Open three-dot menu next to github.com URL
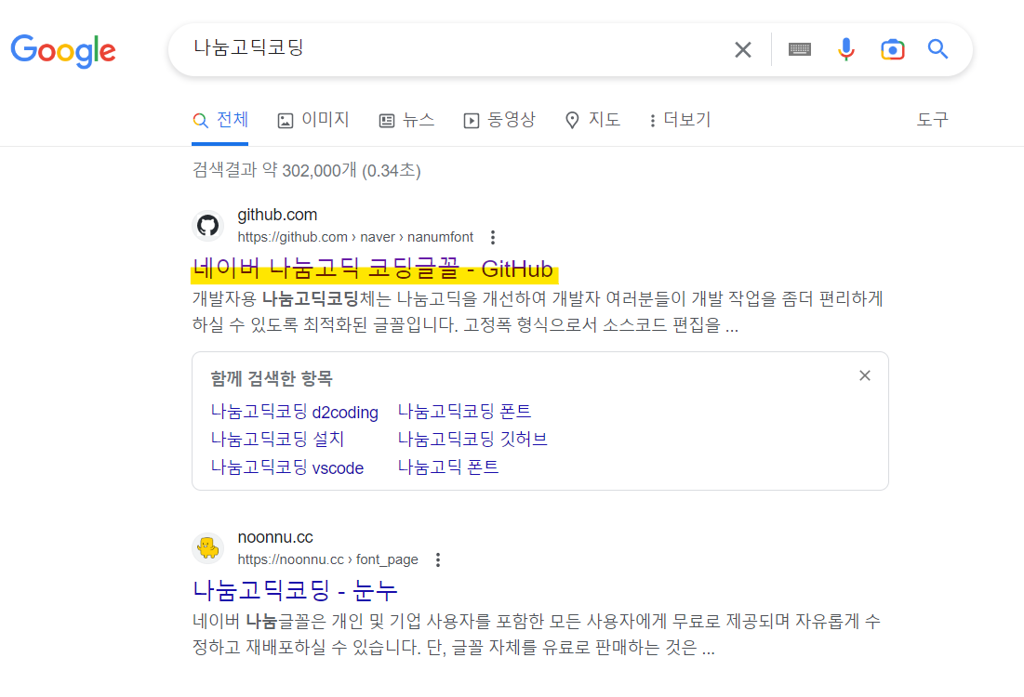This screenshot has width=1024, height=697. click(x=492, y=237)
